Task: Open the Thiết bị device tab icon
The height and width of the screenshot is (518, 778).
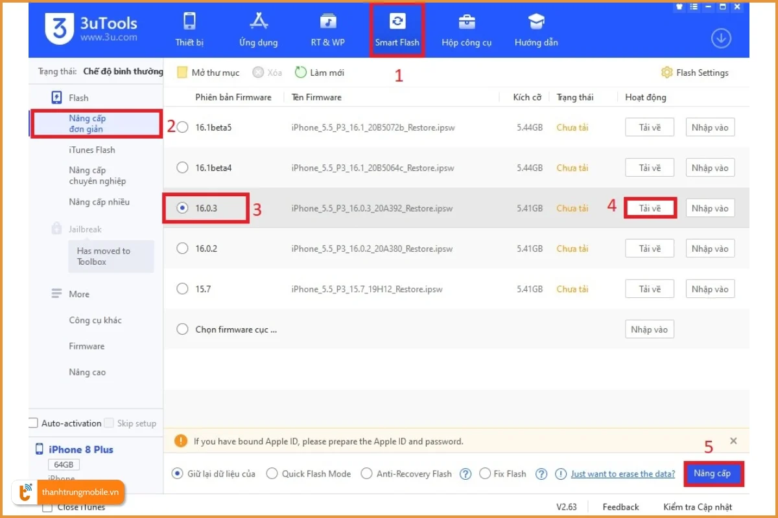Action: pyautogui.click(x=189, y=22)
